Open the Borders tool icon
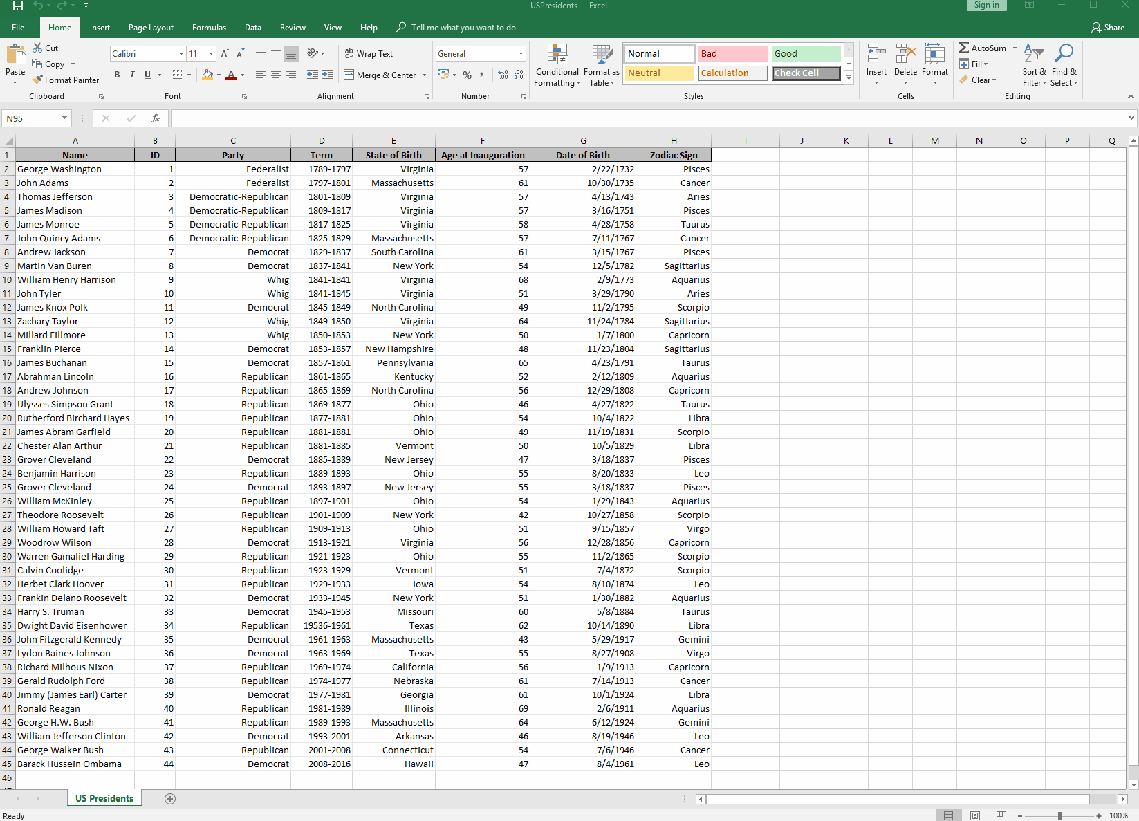This screenshot has height=821, width=1139. pyautogui.click(x=178, y=75)
